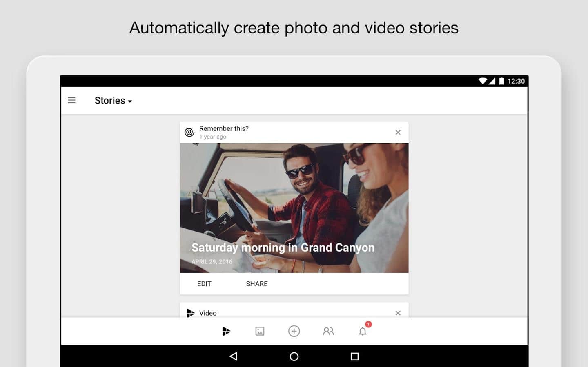Open the hamburger navigation menu

(x=71, y=100)
